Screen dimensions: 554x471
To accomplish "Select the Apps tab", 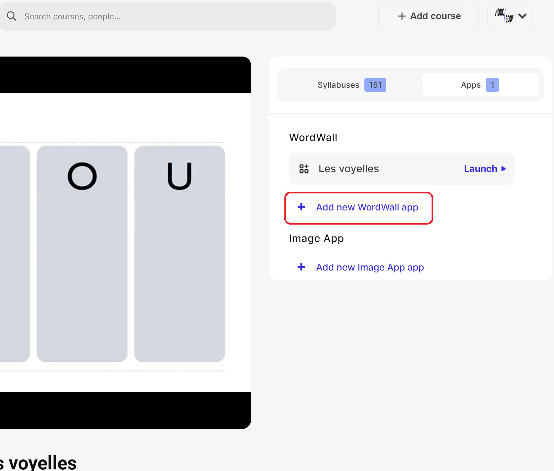I will [480, 85].
